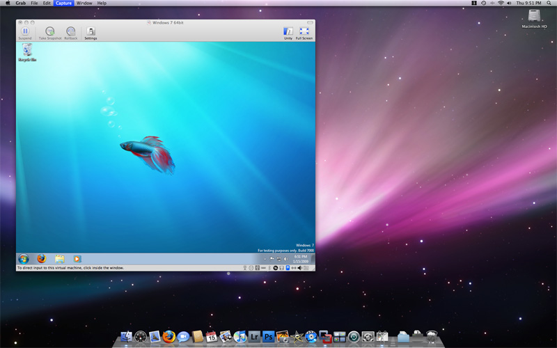Switch the VM to Unity mode
Image resolution: width=557 pixels, height=348 pixels.
pyautogui.click(x=288, y=33)
